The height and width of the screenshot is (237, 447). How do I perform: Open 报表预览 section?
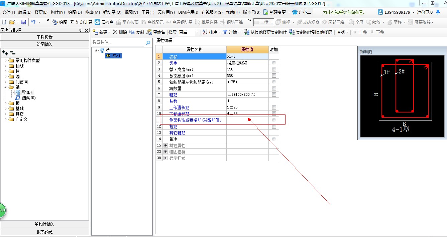44,232
